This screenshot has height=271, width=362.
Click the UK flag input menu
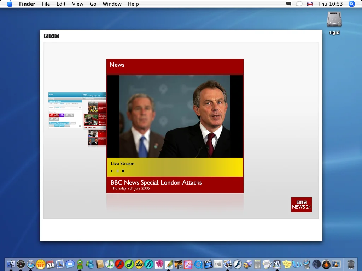tap(310, 4)
